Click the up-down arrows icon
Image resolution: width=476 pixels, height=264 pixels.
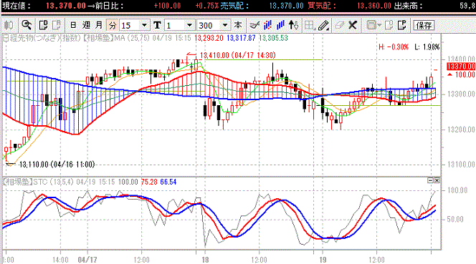pos(293,25)
